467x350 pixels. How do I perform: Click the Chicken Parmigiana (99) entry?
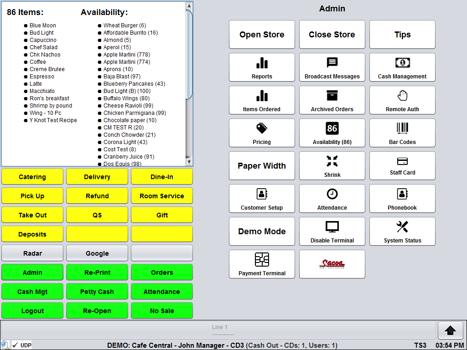pyautogui.click(x=135, y=113)
